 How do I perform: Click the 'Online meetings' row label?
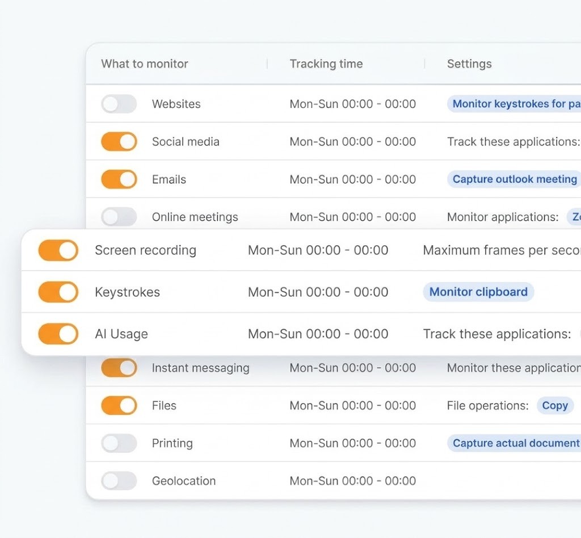195,217
